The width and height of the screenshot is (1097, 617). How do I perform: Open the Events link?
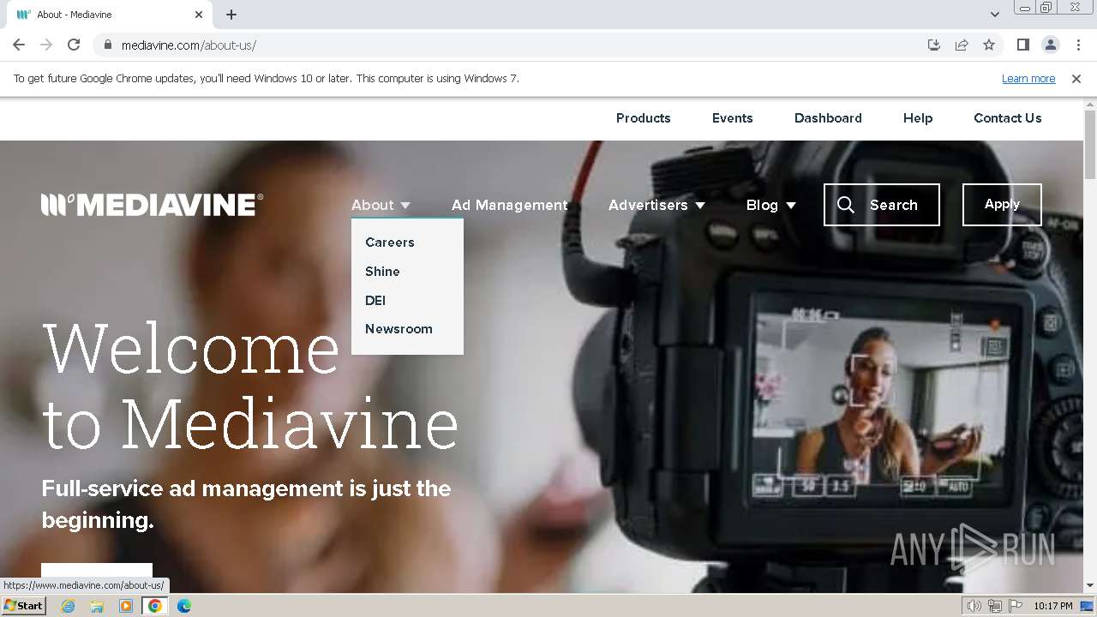(x=733, y=118)
